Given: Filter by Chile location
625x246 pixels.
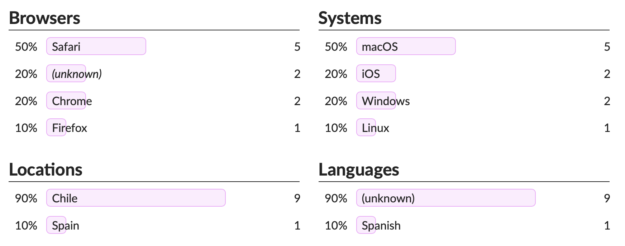Looking at the screenshot, I should pyautogui.click(x=65, y=198).
